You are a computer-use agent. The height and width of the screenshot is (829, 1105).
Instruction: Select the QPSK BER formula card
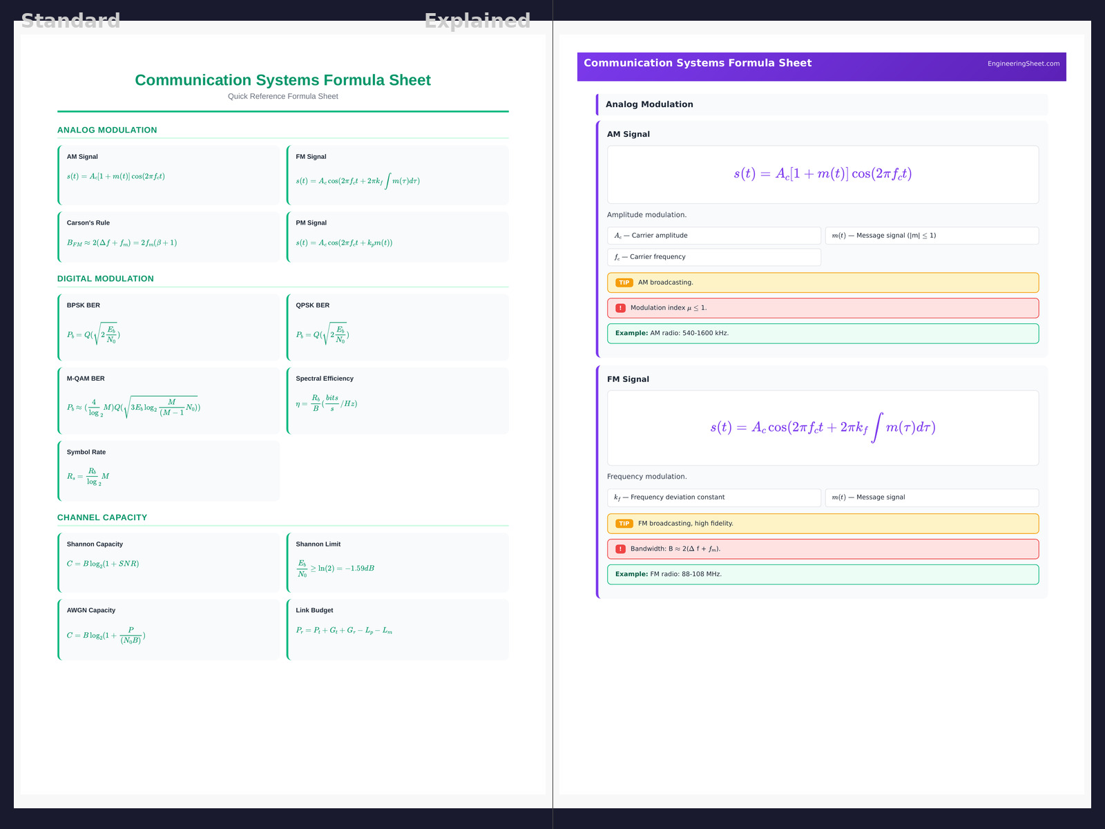[x=398, y=327]
